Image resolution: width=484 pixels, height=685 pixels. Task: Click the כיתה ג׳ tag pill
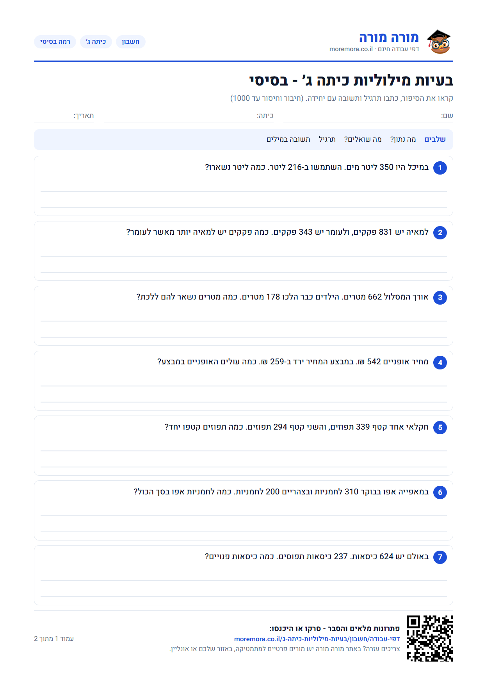pyautogui.click(x=96, y=42)
